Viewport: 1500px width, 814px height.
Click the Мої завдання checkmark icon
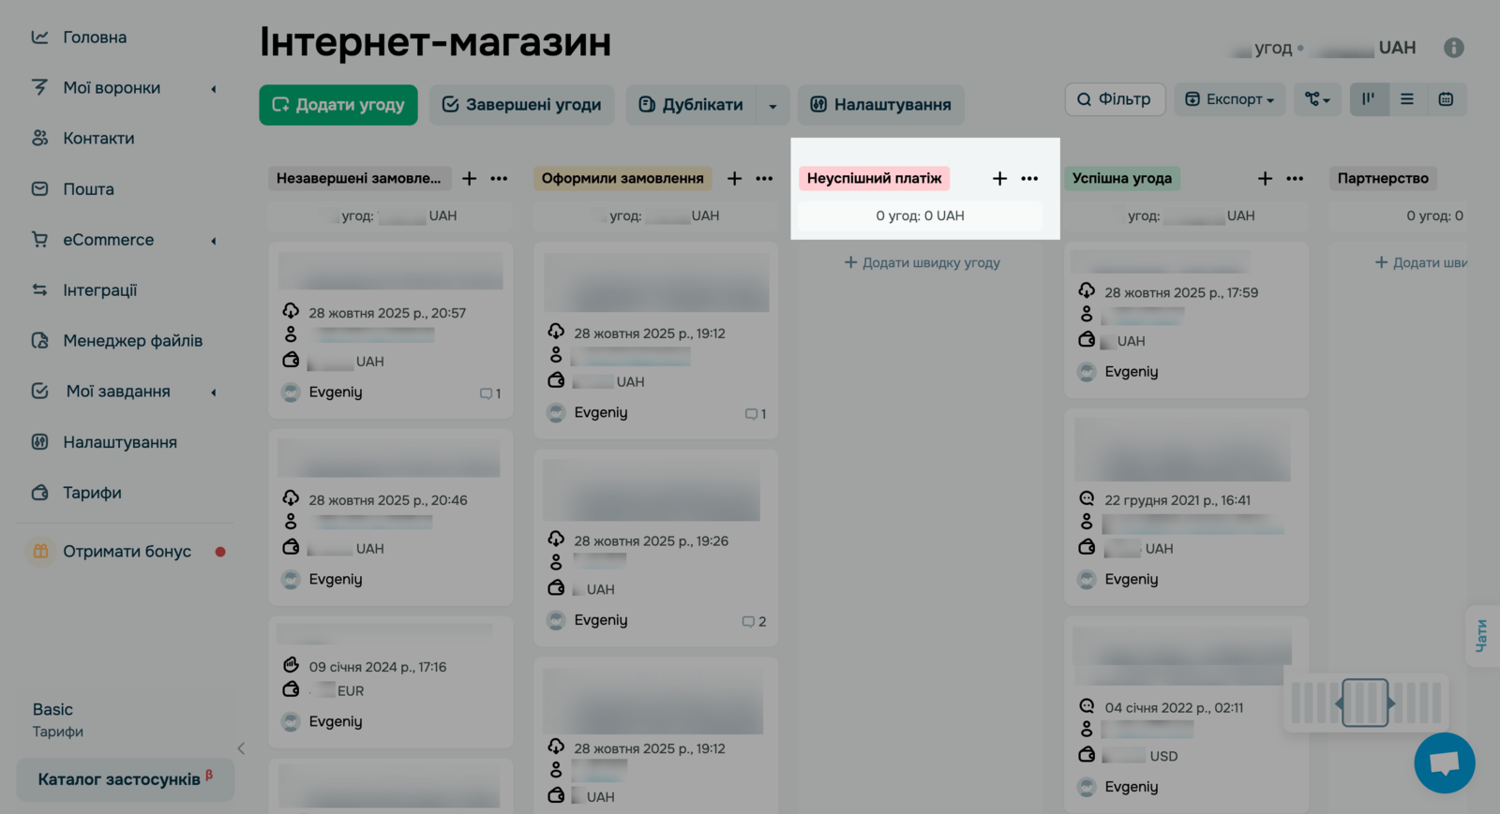coord(39,392)
